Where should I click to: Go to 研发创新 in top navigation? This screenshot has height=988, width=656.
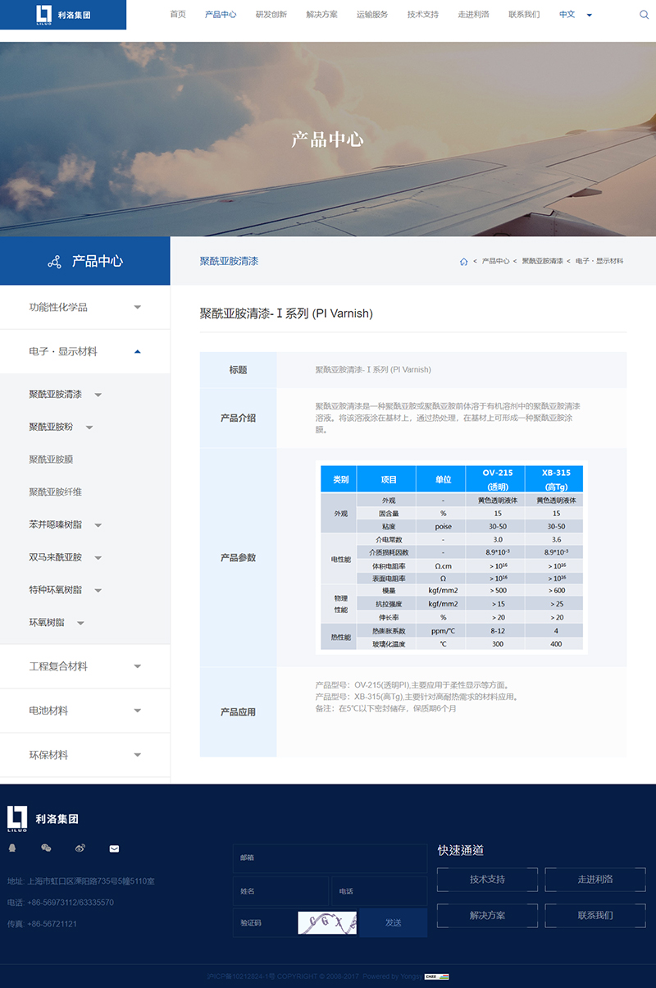point(271,15)
